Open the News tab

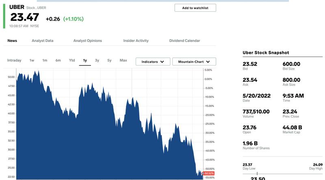coord(12,41)
